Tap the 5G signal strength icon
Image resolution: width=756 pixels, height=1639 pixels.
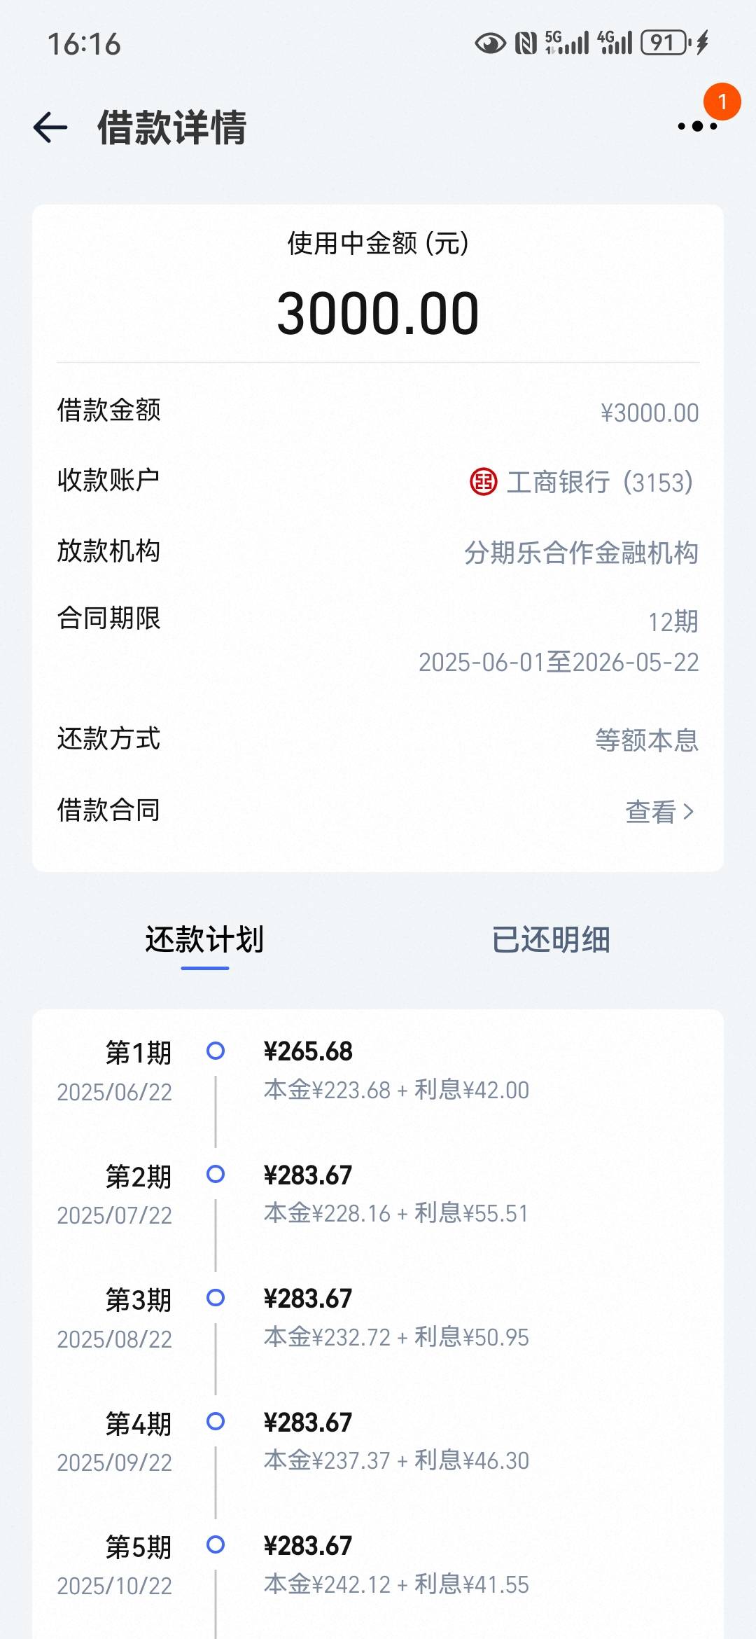(x=567, y=43)
